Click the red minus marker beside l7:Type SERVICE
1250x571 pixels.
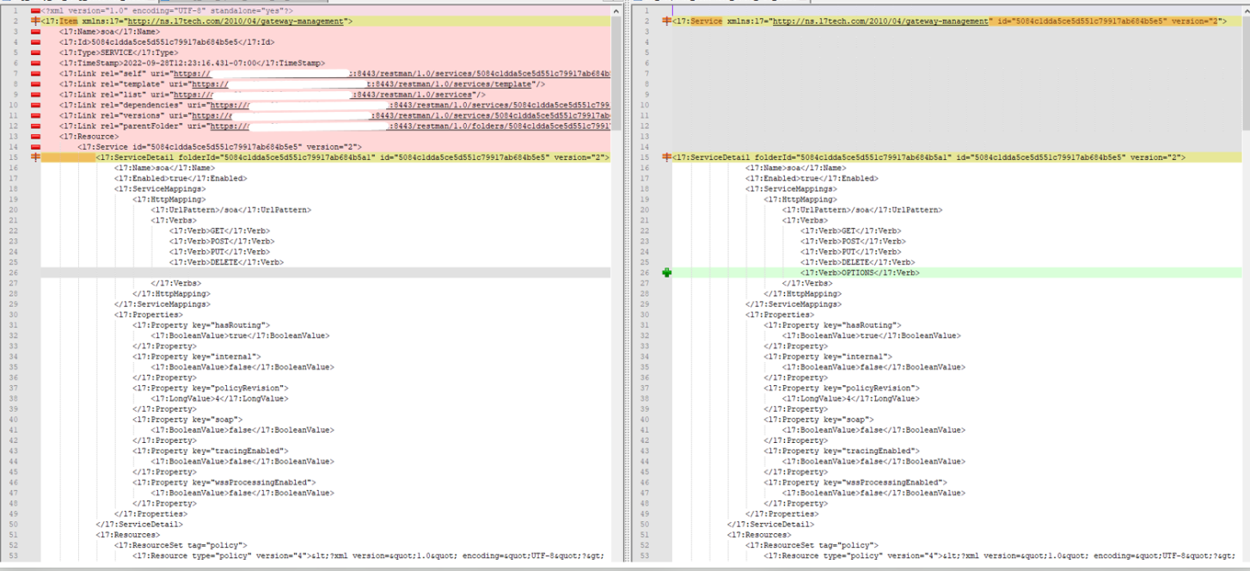tap(34, 52)
